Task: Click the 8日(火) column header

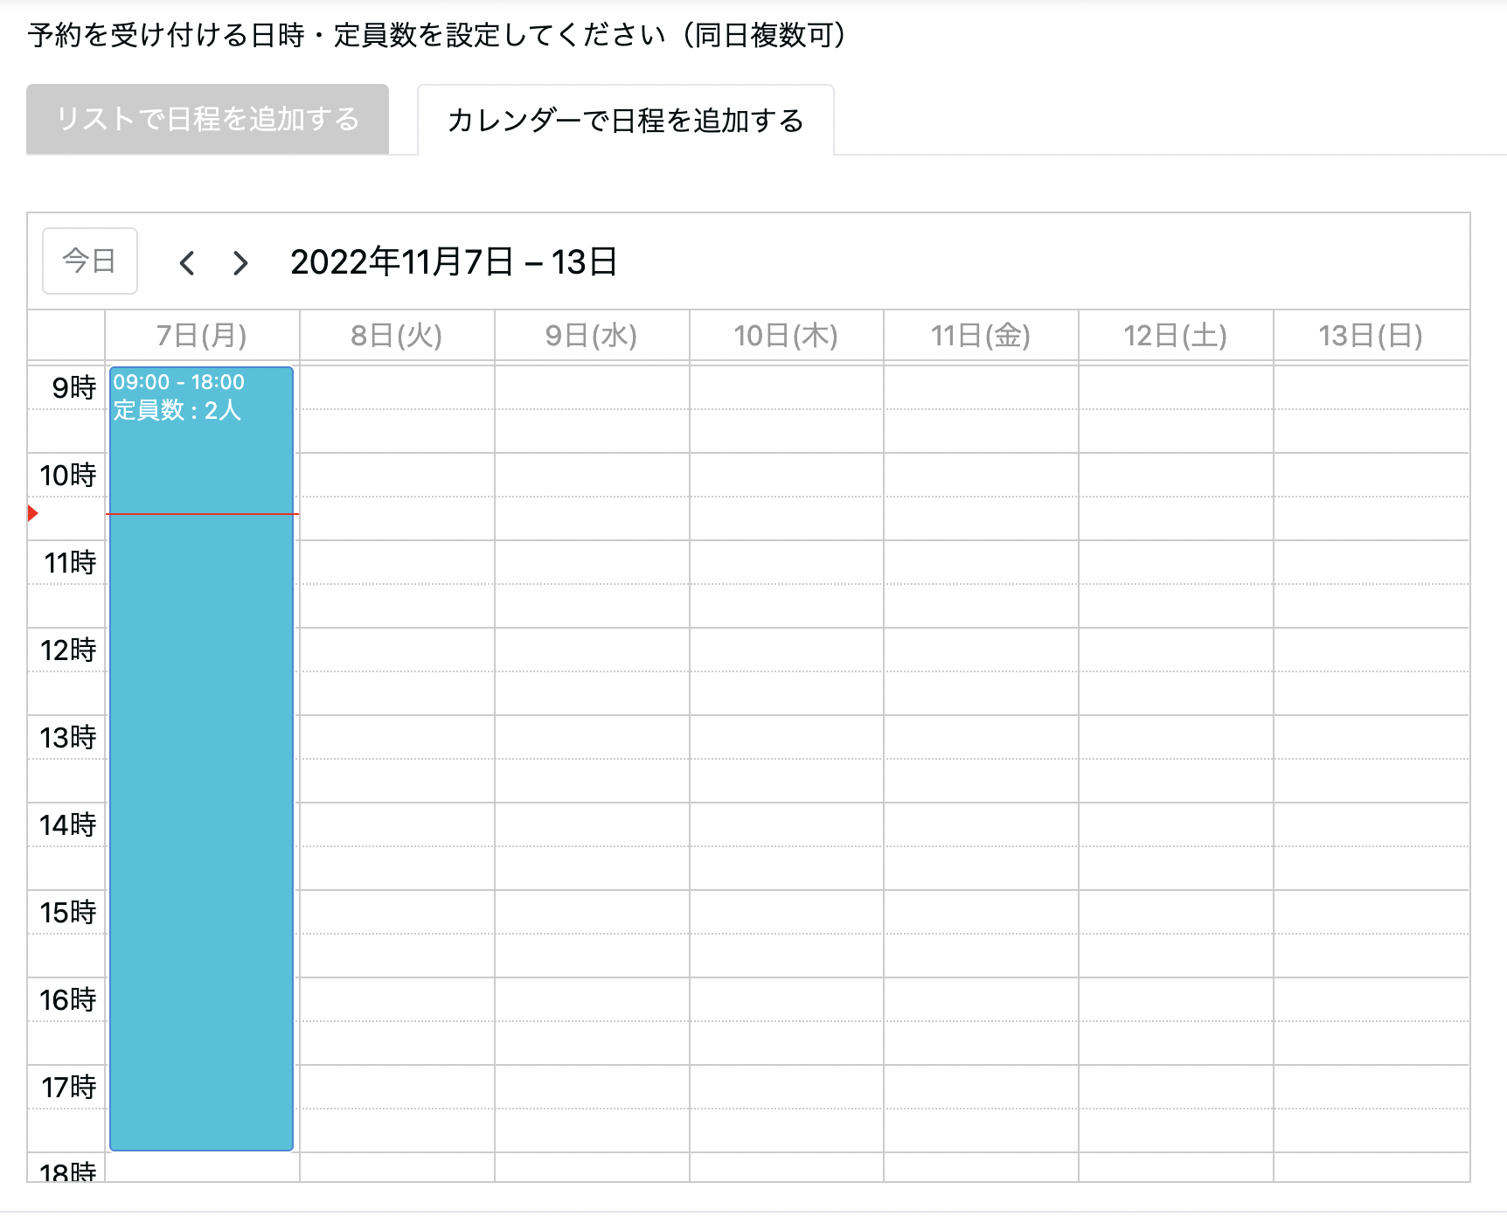Action: coord(397,336)
